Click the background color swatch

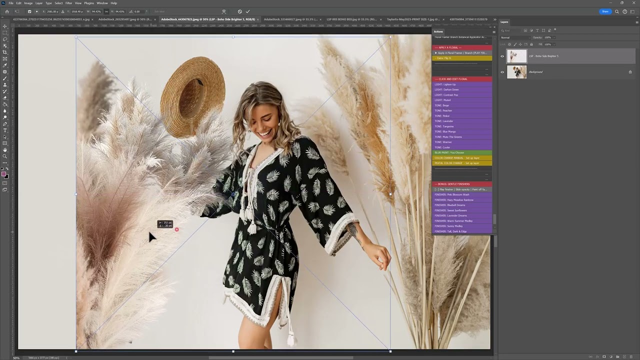[6, 175]
